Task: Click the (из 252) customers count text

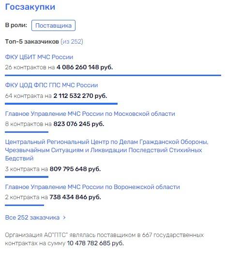Action: (72, 42)
